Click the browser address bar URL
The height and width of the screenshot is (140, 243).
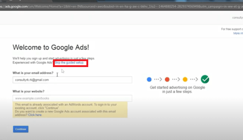point(121,7)
